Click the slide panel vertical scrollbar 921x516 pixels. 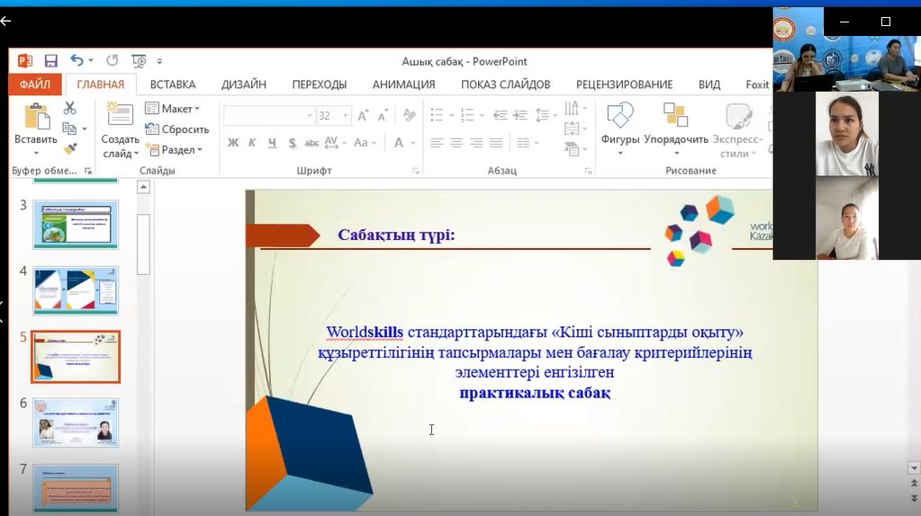pos(143,243)
